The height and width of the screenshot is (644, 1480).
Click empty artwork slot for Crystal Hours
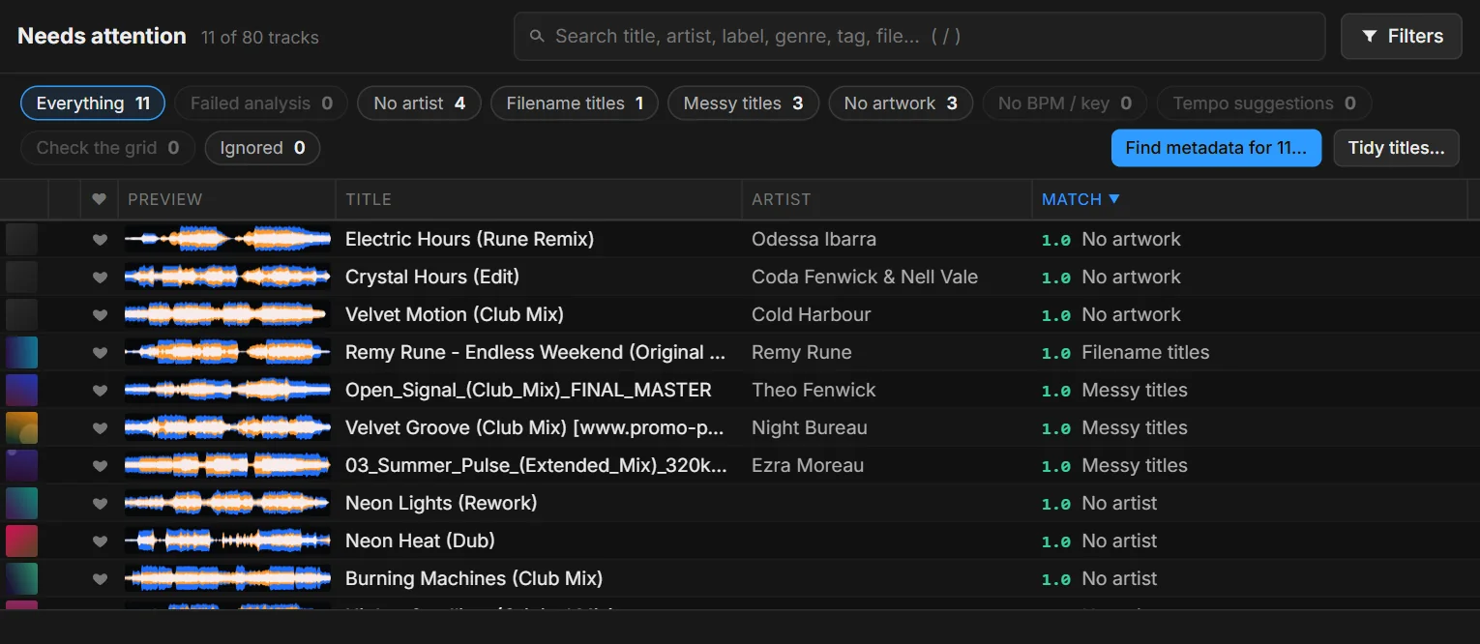click(21, 277)
